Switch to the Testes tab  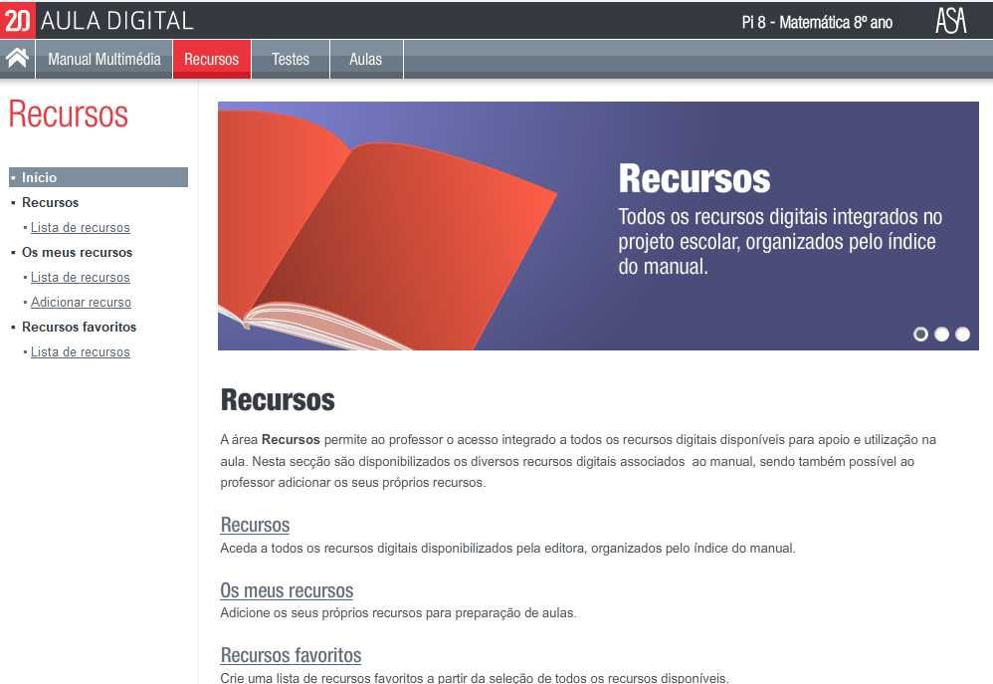click(x=291, y=59)
